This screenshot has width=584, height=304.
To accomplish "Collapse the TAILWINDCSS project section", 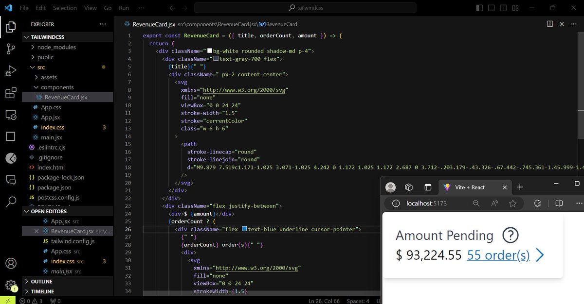I will 68,37.
